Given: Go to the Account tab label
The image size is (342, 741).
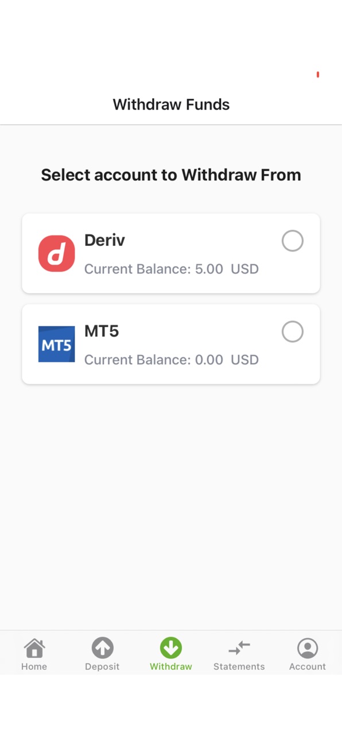Looking at the screenshot, I should 308,667.
